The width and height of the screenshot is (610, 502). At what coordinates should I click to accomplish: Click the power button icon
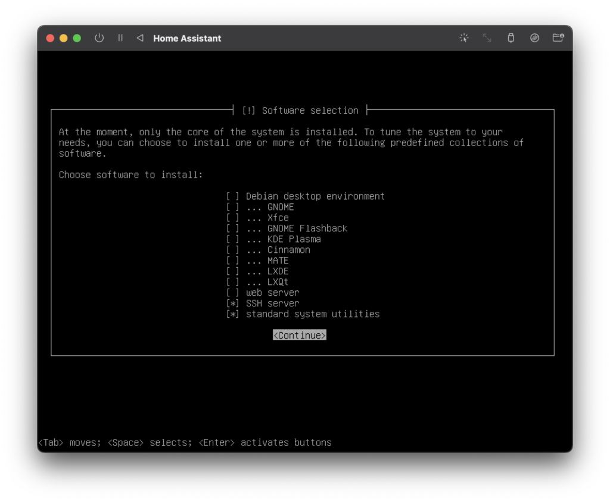(99, 38)
